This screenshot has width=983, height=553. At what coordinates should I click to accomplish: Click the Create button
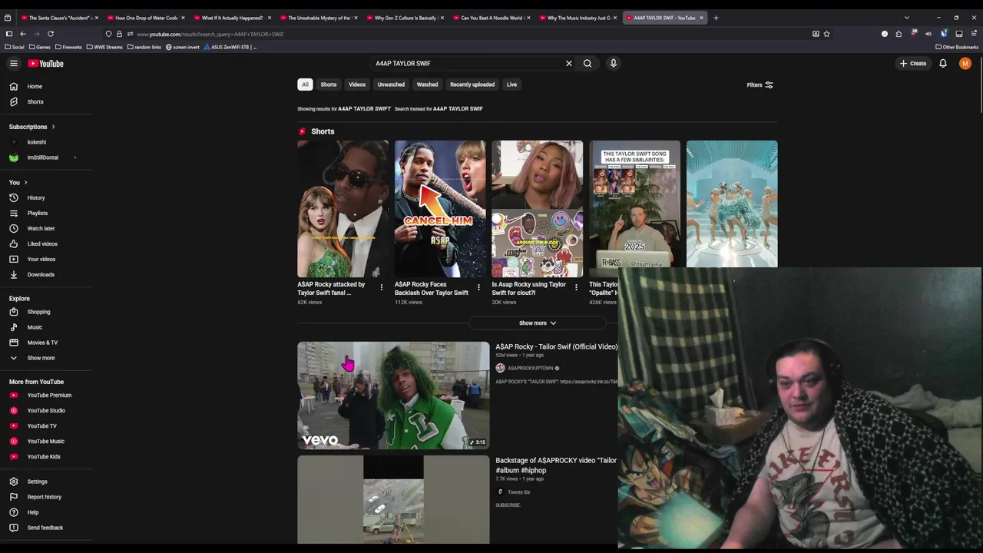(914, 64)
